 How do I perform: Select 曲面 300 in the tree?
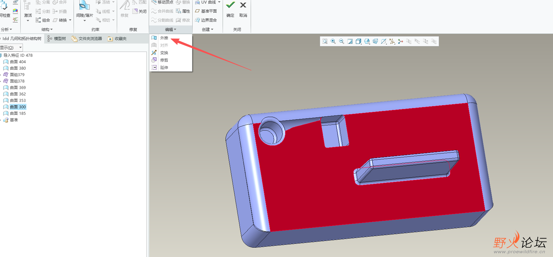point(15,107)
